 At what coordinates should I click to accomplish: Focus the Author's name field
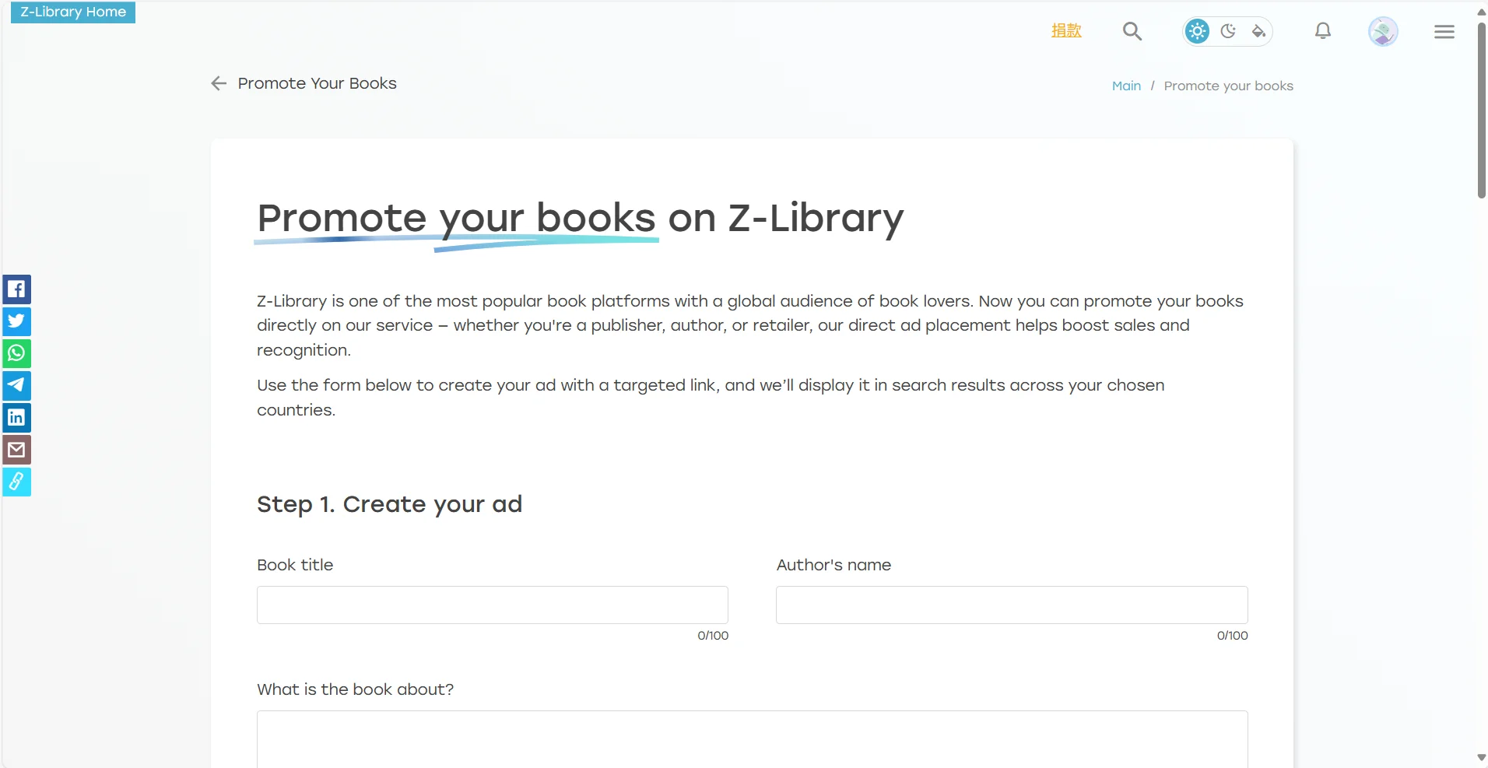1012,605
